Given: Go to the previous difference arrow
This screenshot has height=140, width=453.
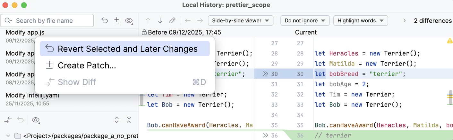Looking at the screenshot, I should [148, 20].
